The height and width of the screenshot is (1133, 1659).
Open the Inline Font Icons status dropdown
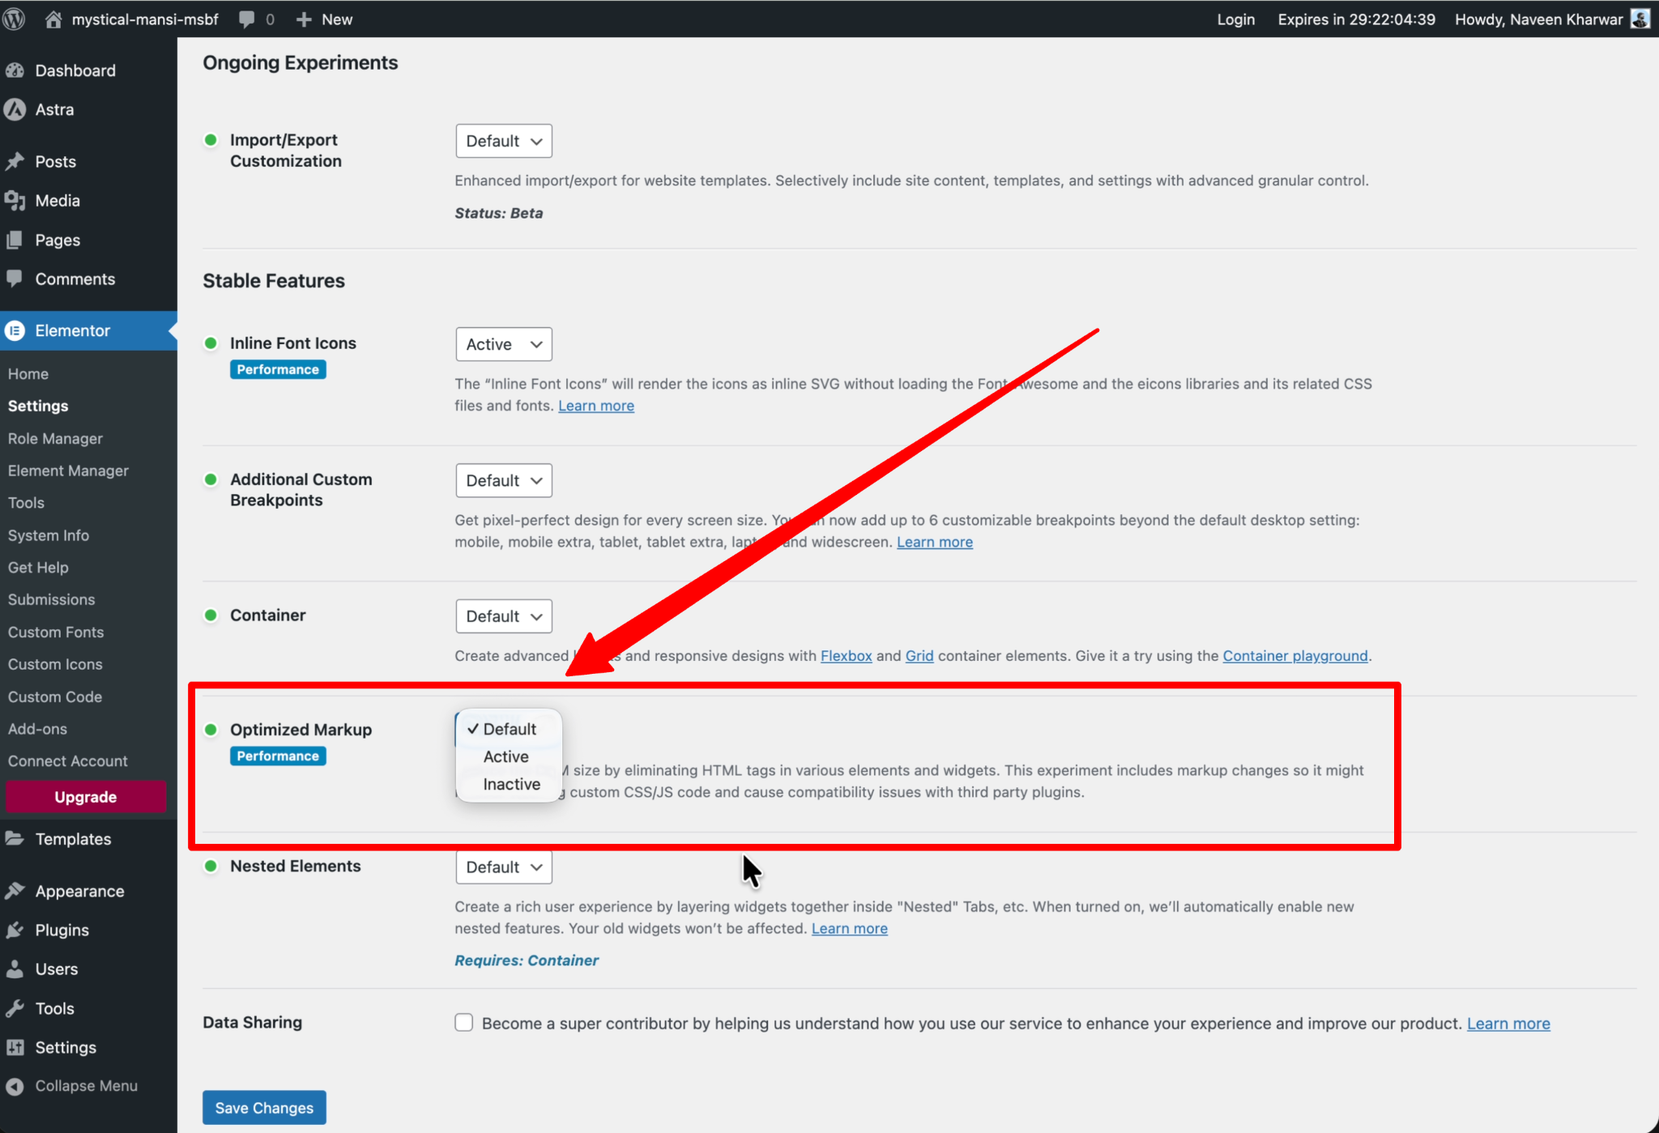[503, 344]
